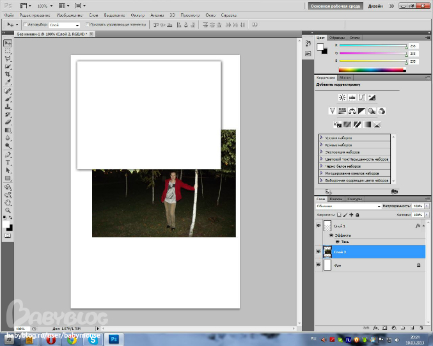Screen dimensions: 433x346
Task: Open the blending mode dropdown Обычные
Action: 349,206
